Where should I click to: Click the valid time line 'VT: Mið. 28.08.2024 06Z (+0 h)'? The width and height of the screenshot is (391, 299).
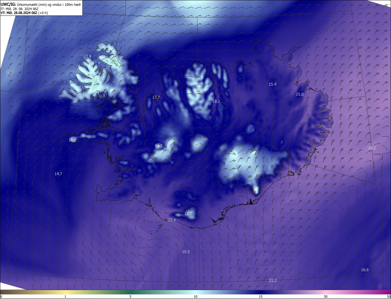[24, 13]
